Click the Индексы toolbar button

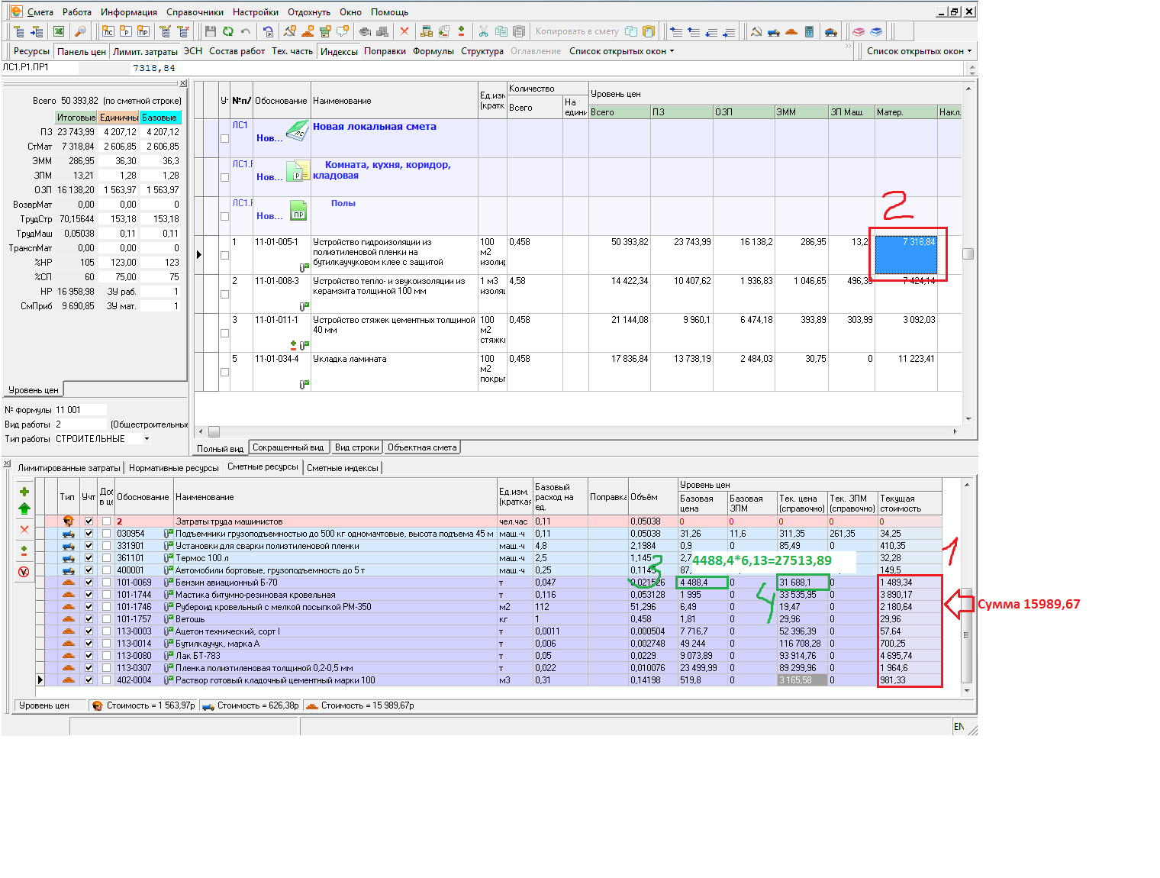click(x=339, y=51)
